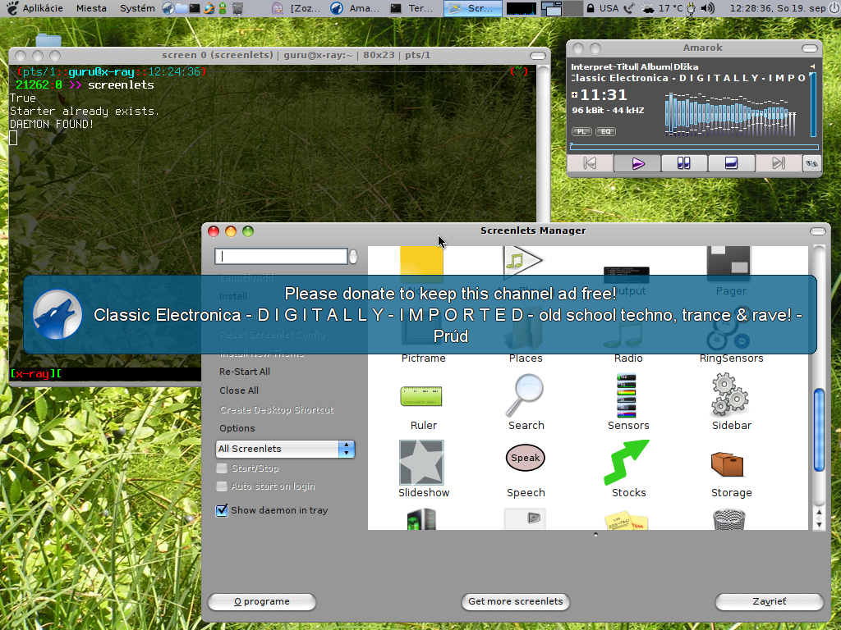Image resolution: width=841 pixels, height=630 pixels.
Task: Launch the terminal from the panel launcher
Action: pyautogui.click(x=195, y=8)
